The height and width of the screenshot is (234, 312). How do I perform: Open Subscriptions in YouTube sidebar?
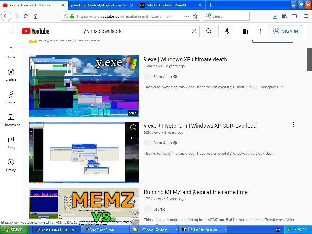(11, 120)
